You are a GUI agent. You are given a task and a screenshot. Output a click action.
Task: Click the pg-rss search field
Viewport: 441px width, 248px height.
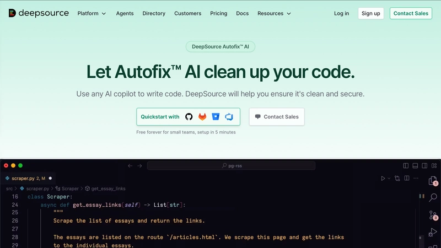pyautogui.click(x=232, y=165)
